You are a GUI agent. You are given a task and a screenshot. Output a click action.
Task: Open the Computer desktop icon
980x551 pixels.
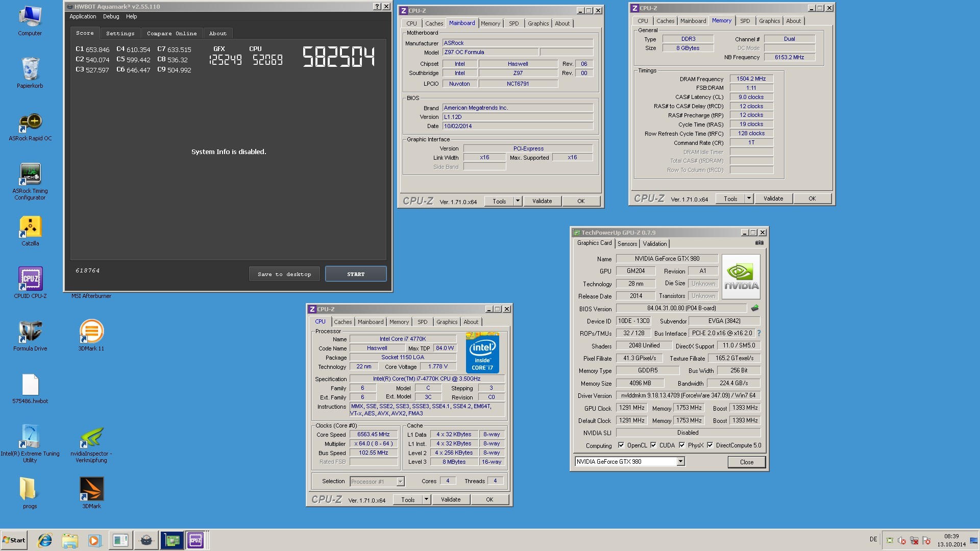tap(30, 20)
